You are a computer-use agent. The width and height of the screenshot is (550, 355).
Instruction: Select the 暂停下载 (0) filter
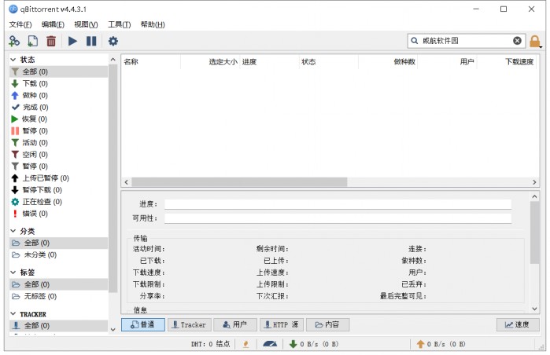point(58,190)
